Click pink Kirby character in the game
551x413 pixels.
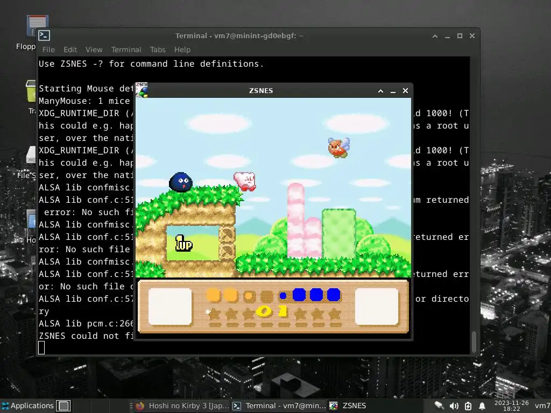[x=245, y=181]
